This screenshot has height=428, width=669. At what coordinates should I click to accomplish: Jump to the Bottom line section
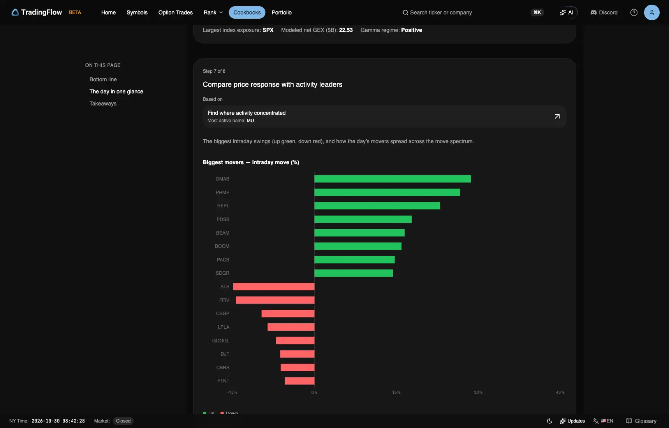point(103,79)
